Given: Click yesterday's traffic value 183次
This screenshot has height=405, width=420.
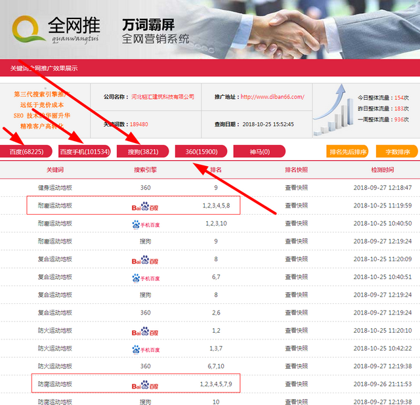Looking at the screenshot, I should [402, 108].
